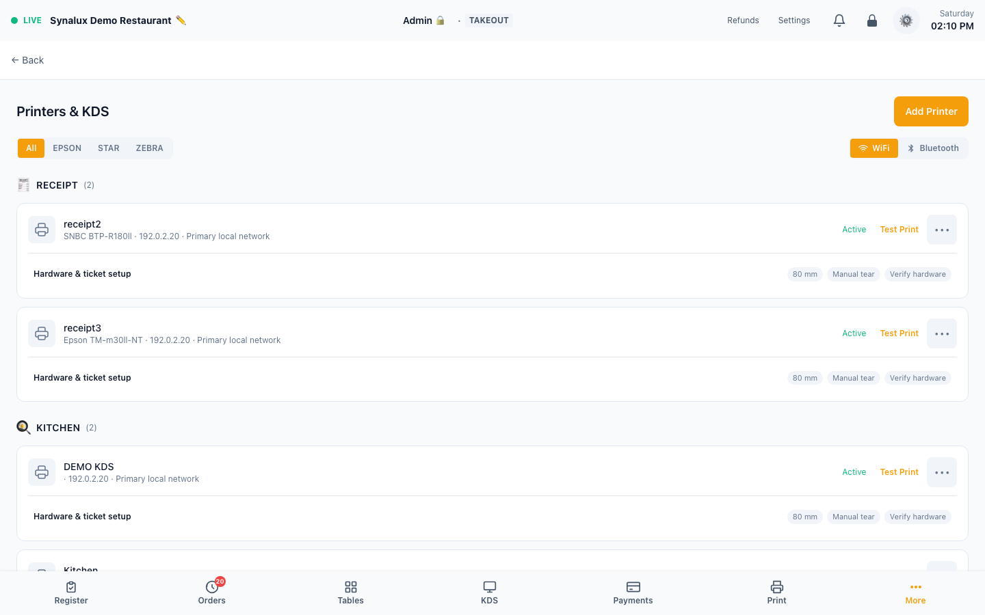Open the Register tab in bottom bar
The image size is (985, 615).
71,592
